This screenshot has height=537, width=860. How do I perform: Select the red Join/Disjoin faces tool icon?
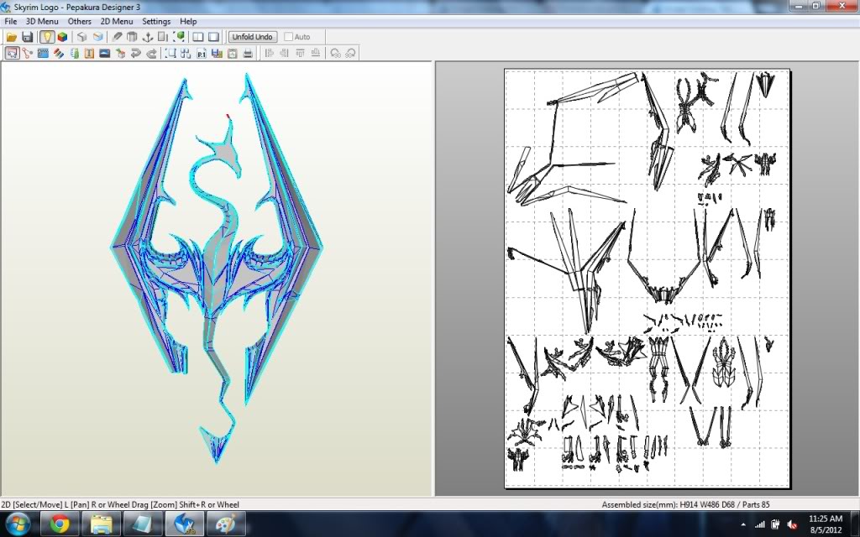(x=28, y=53)
